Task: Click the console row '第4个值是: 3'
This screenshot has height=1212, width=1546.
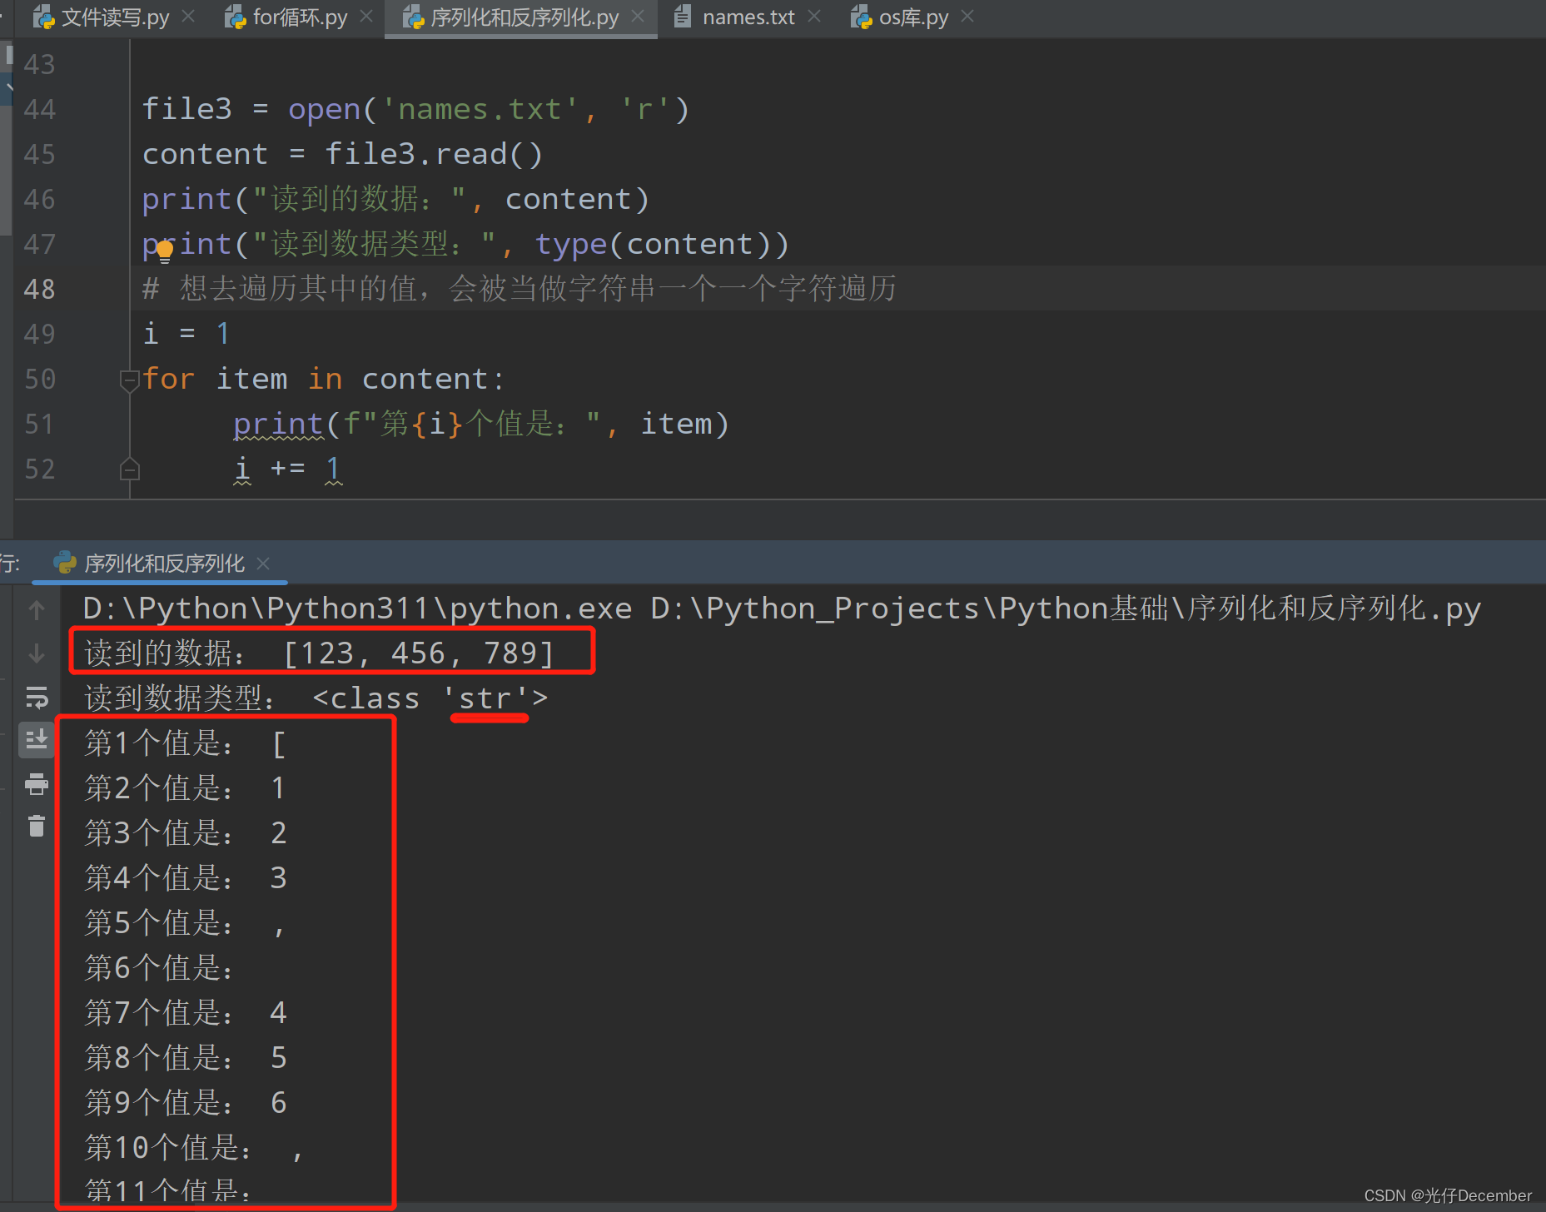Action: [186, 878]
